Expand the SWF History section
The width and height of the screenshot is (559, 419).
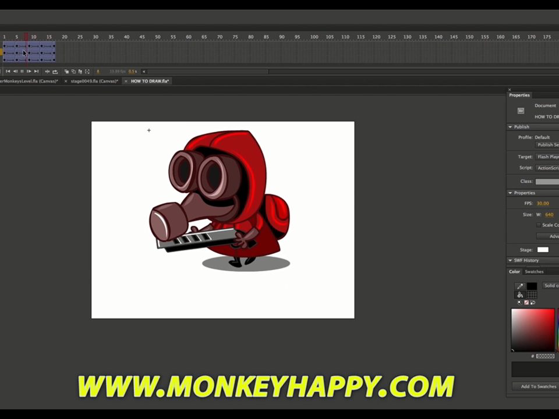[x=510, y=261]
